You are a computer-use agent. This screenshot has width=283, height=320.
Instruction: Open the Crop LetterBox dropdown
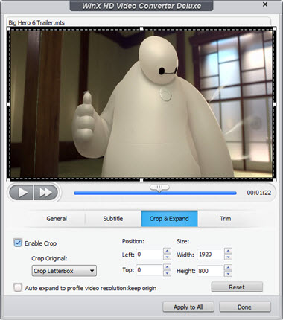coord(64,271)
